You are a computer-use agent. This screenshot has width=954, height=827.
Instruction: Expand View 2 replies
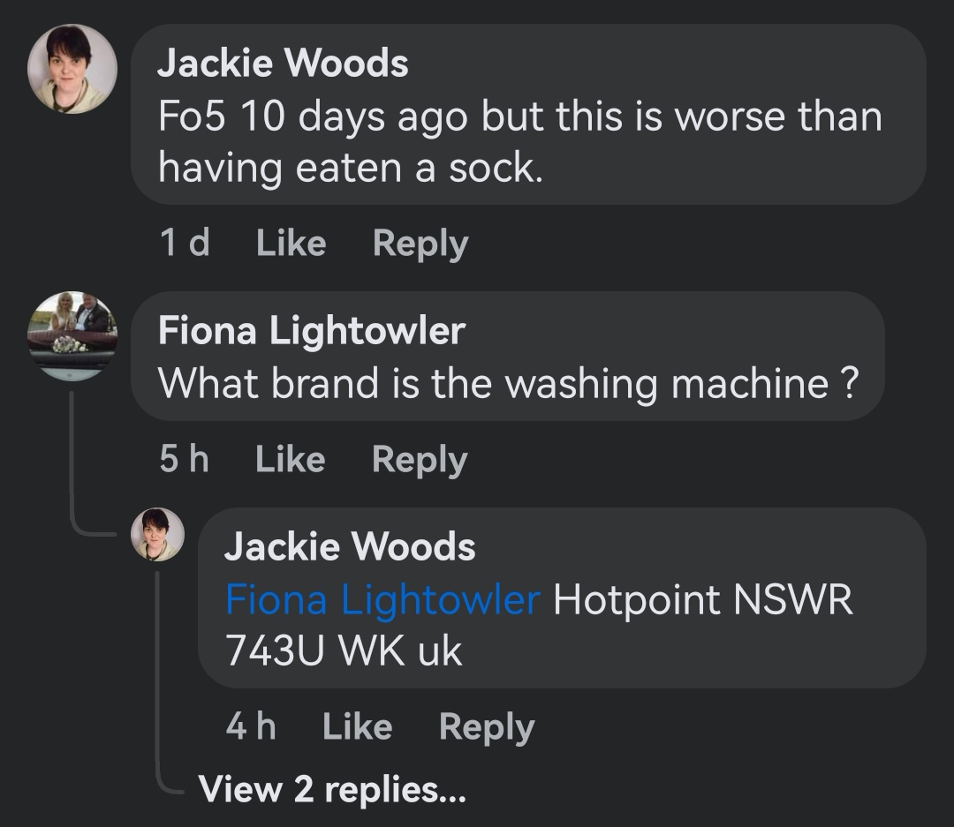point(332,789)
